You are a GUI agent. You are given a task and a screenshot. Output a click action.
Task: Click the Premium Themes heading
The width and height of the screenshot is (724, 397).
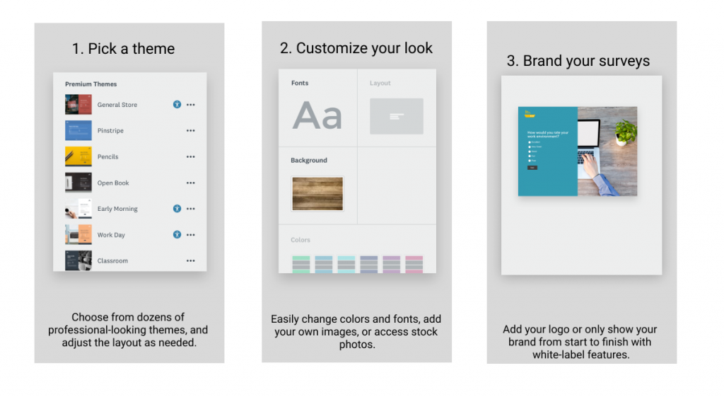tap(91, 84)
